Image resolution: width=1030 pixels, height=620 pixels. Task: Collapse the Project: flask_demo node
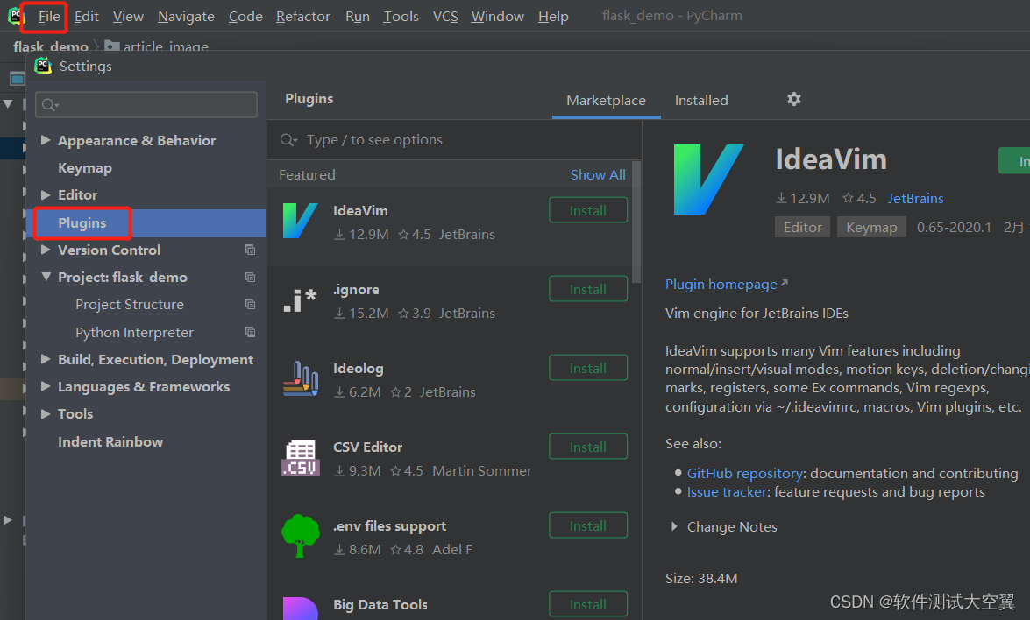tap(46, 277)
